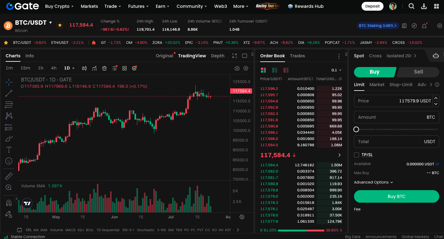The image size is (444, 239).
Task: Toggle the BTC/USDT favorite star
Action: coord(60,25)
